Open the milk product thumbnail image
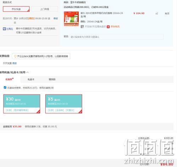Viewport: 177px width, 167px height. [x=71, y=19]
